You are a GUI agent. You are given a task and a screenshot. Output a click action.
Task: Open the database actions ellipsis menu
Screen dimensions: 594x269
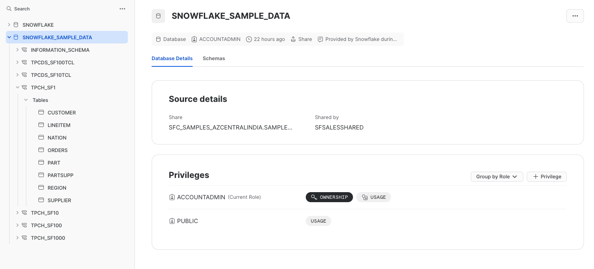pyautogui.click(x=575, y=16)
